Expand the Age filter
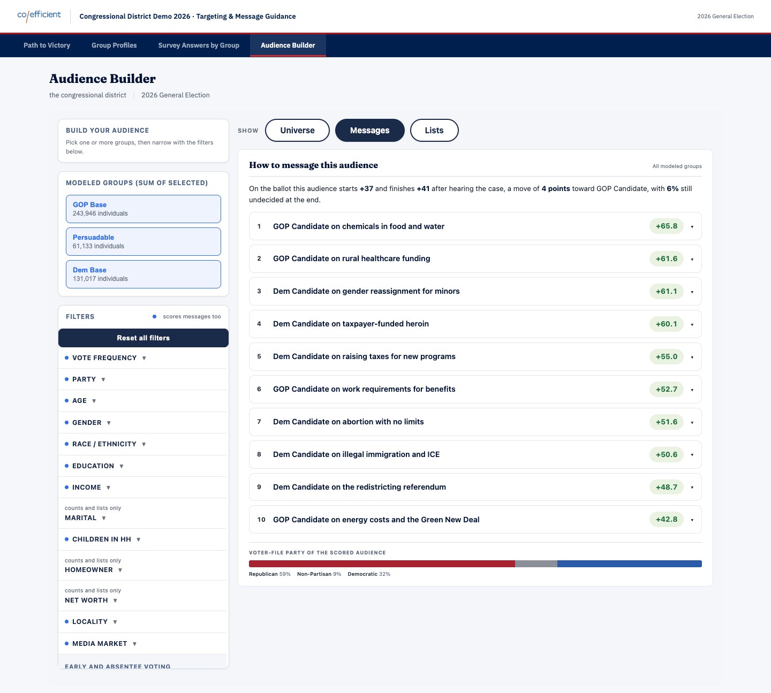 142,401
